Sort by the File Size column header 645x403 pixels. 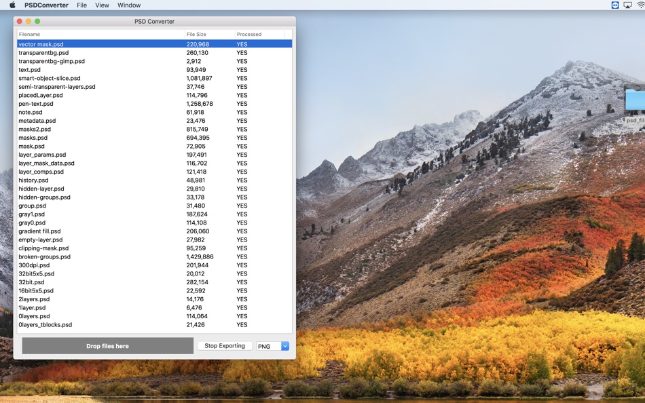point(210,34)
